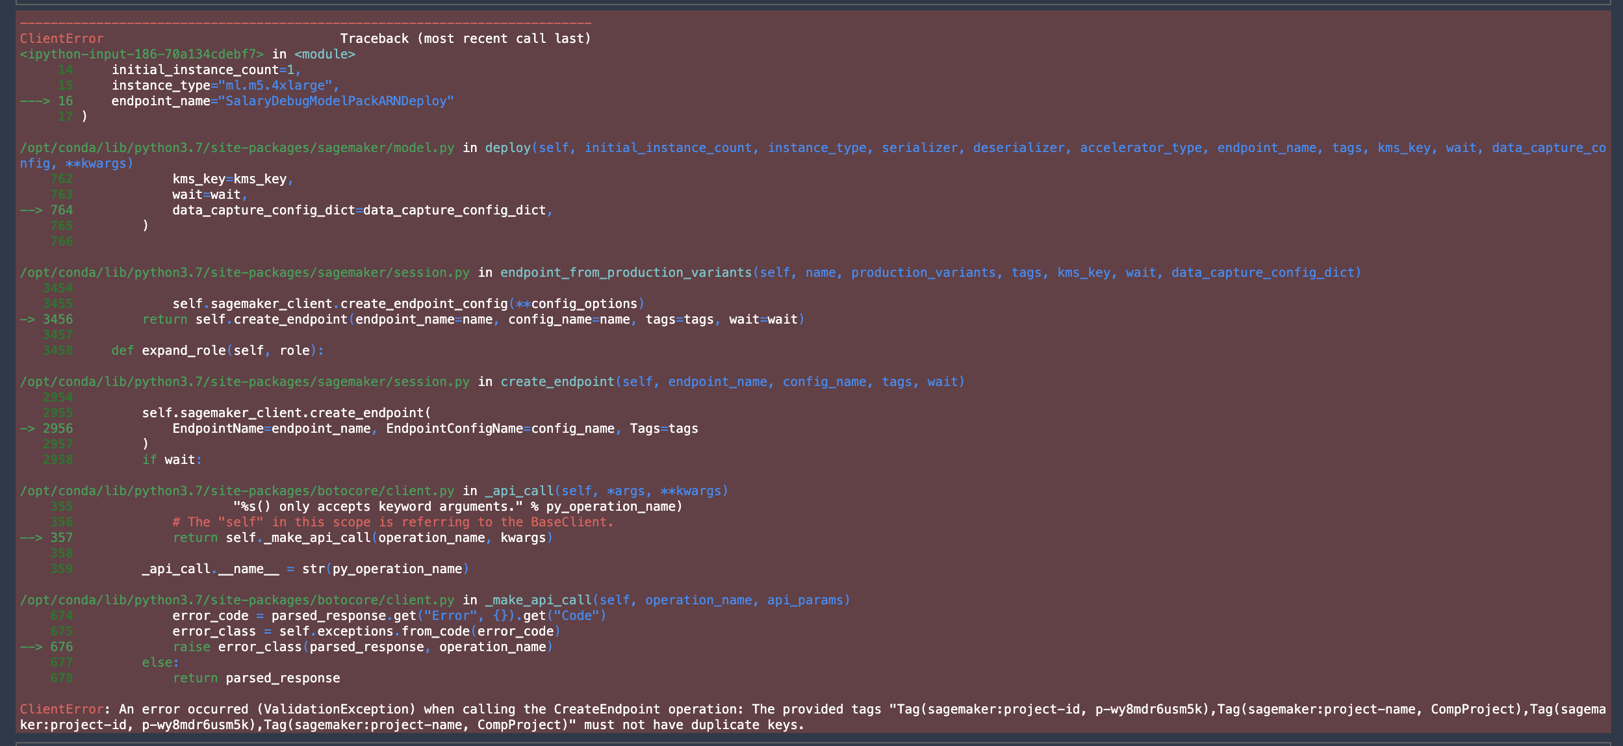Click the "SalaryDebugModelPackARNDeploy" endpoint name string
1623x746 pixels.
click(x=336, y=101)
